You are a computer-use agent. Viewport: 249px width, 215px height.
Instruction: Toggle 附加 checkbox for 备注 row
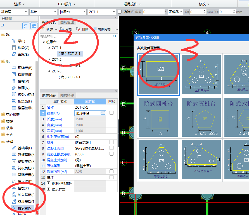[x=112, y=177]
